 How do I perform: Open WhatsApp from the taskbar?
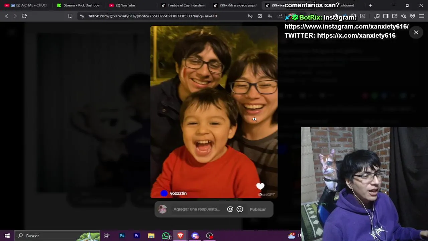166,236
